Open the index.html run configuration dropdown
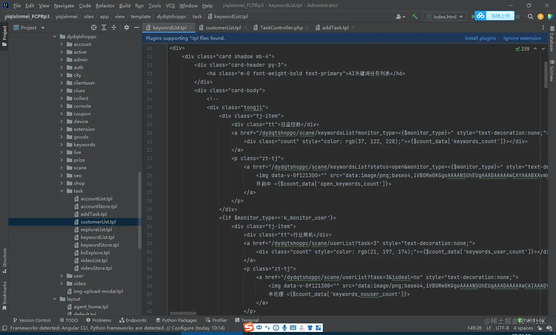 point(444,17)
